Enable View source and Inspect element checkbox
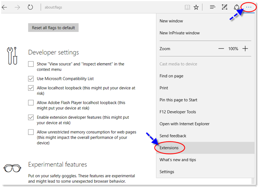260x189 pixels. tap(31, 64)
